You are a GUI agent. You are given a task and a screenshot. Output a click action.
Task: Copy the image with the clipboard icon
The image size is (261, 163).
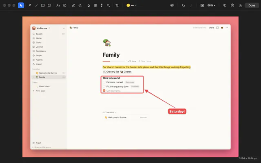(232, 5)
